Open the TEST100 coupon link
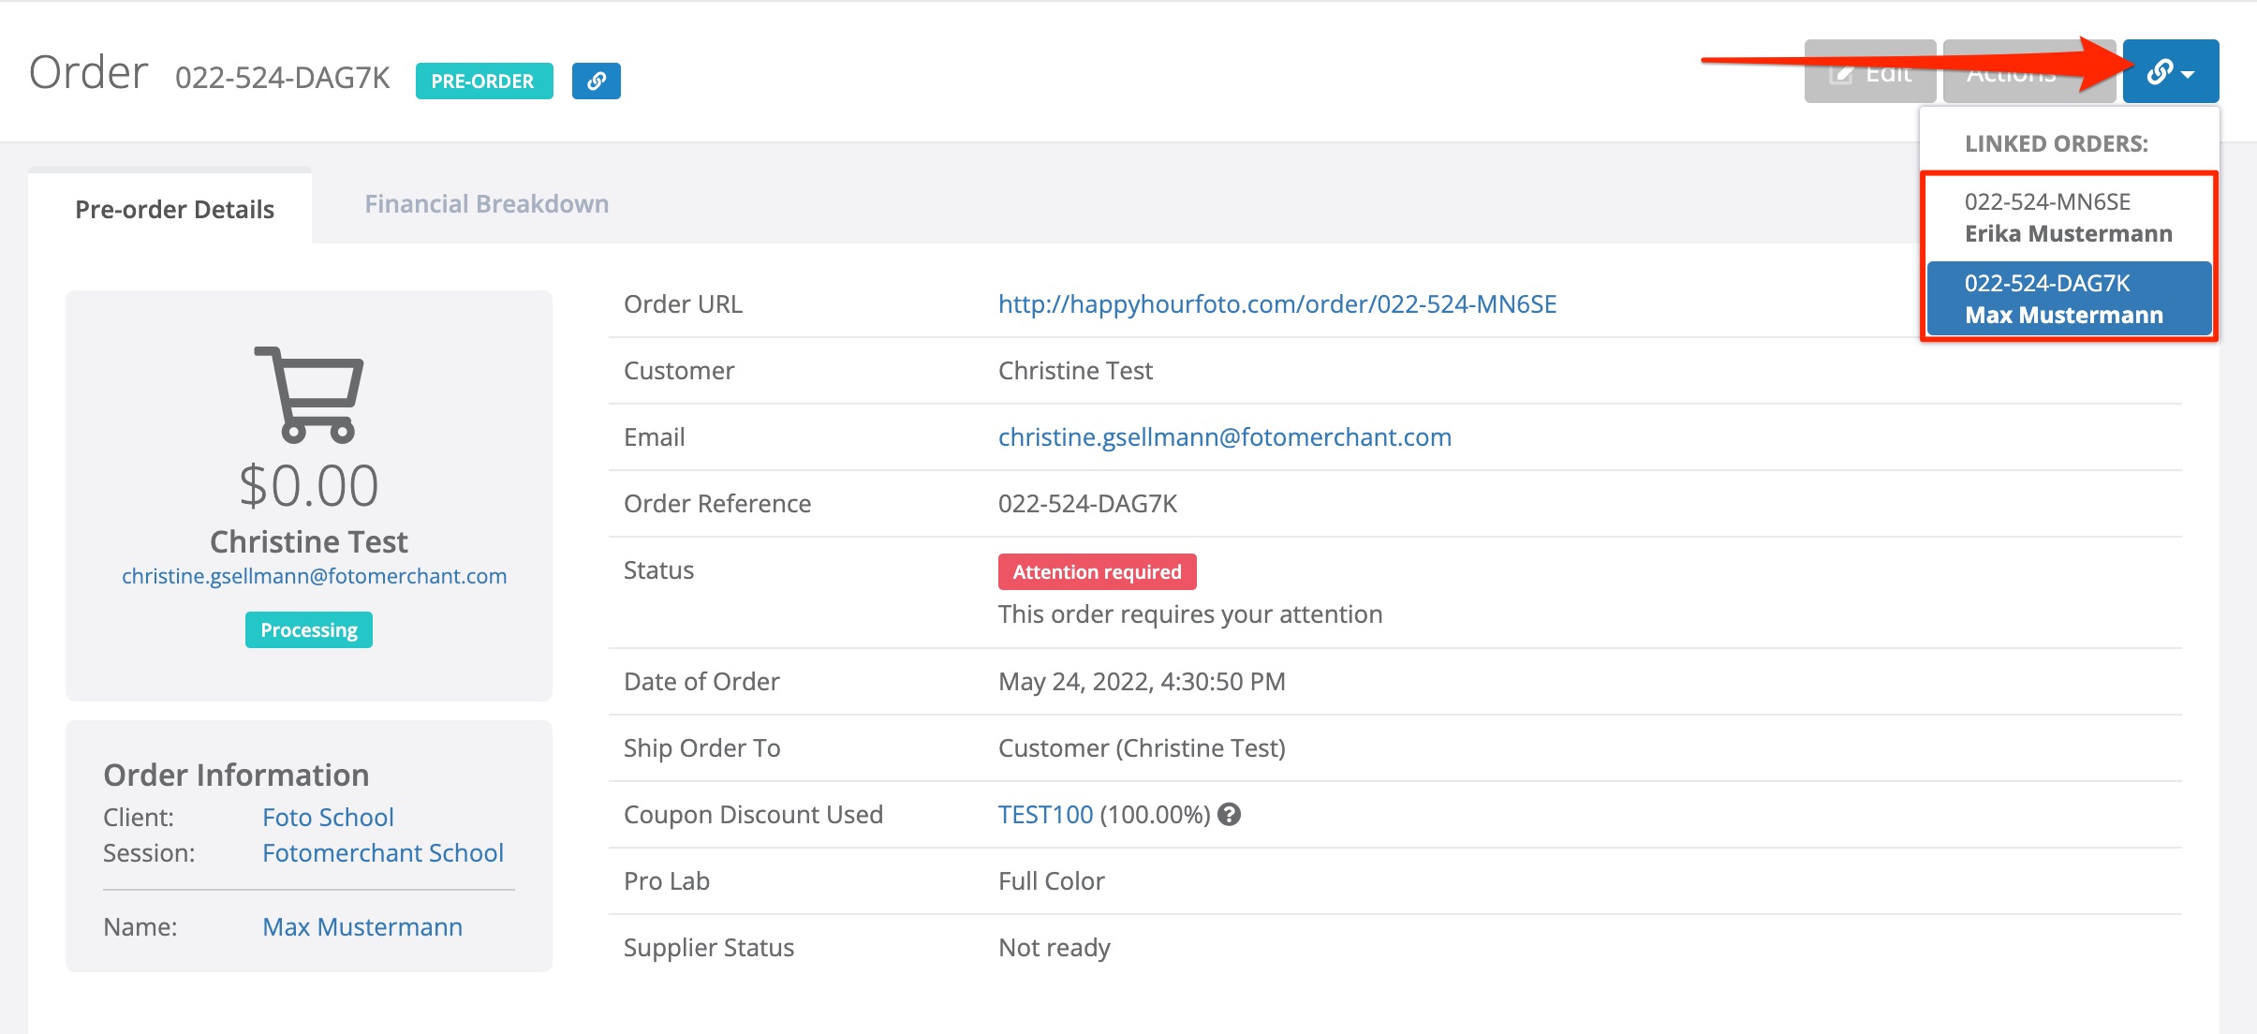2257x1034 pixels. click(x=1045, y=815)
